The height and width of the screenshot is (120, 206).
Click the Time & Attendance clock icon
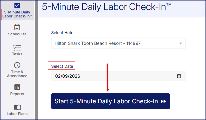point(17,65)
